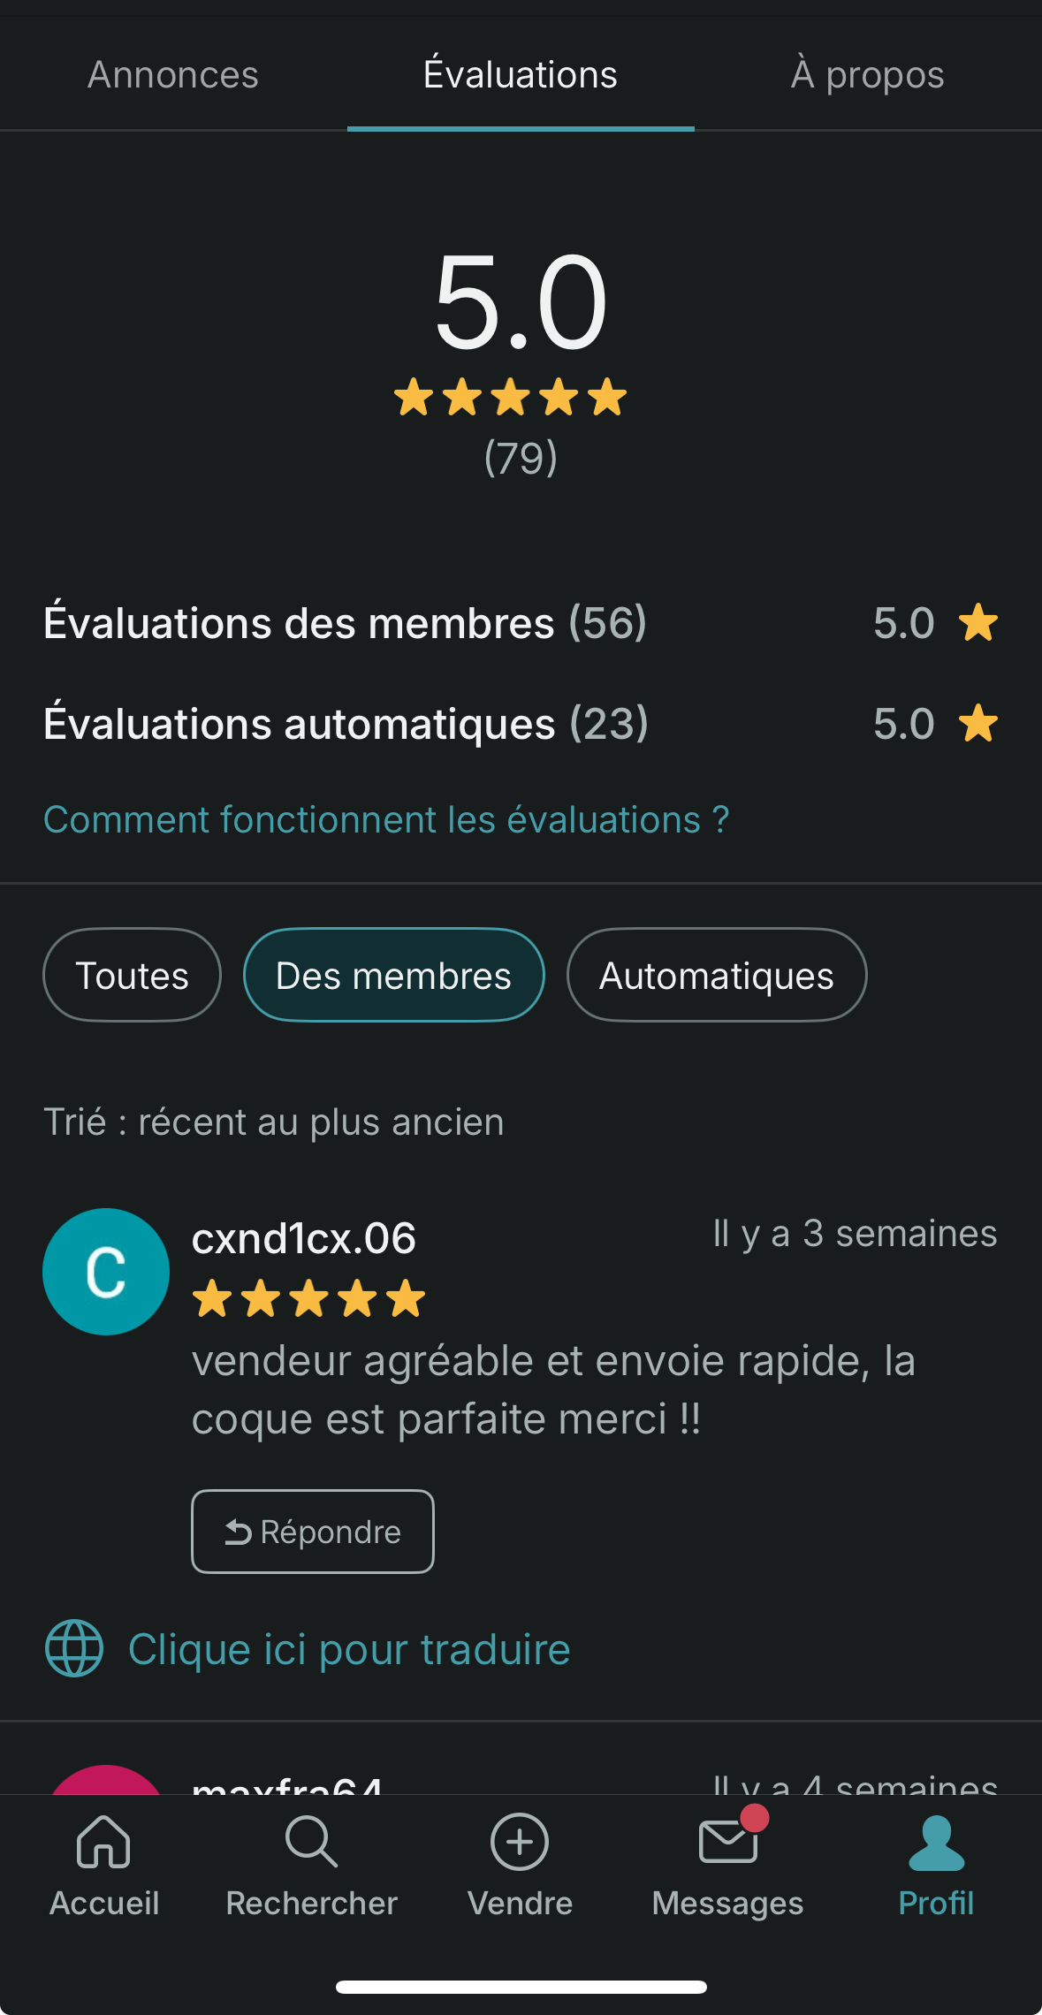Screen dimensions: 1042x2015
Task: Tap the Vendre plus icon
Action: [x=520, y=1843]
